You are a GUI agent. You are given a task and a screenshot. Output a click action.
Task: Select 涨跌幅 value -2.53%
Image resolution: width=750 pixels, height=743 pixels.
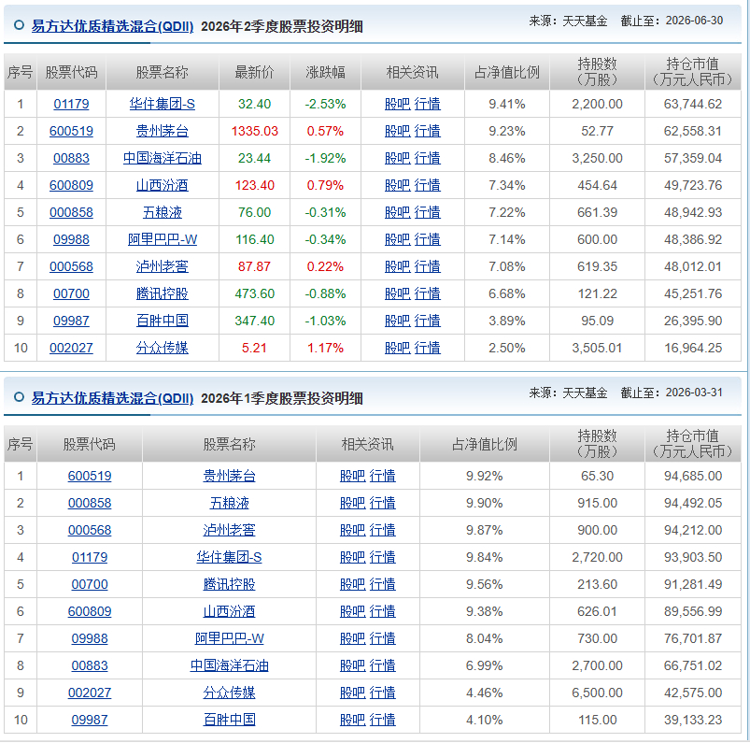[325, 104]
